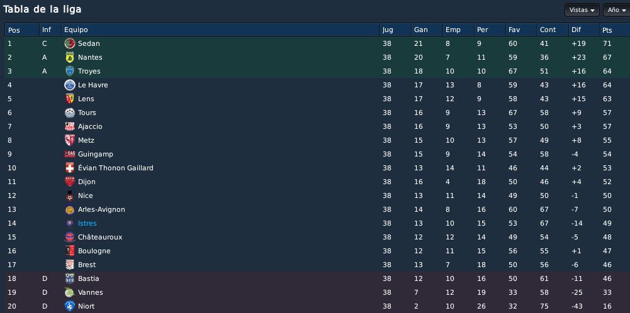Select the Dijon club crest
Screen dimensions: 630x313
pyautogui.click(x=70, y=182)
